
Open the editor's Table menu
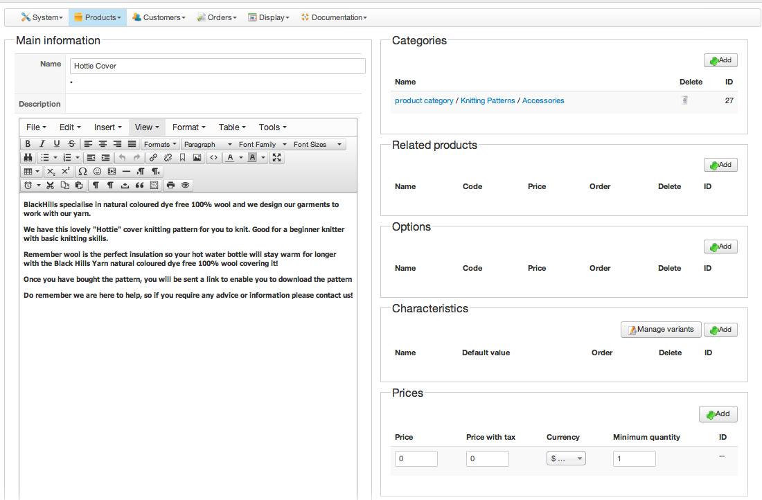(233, 127)
